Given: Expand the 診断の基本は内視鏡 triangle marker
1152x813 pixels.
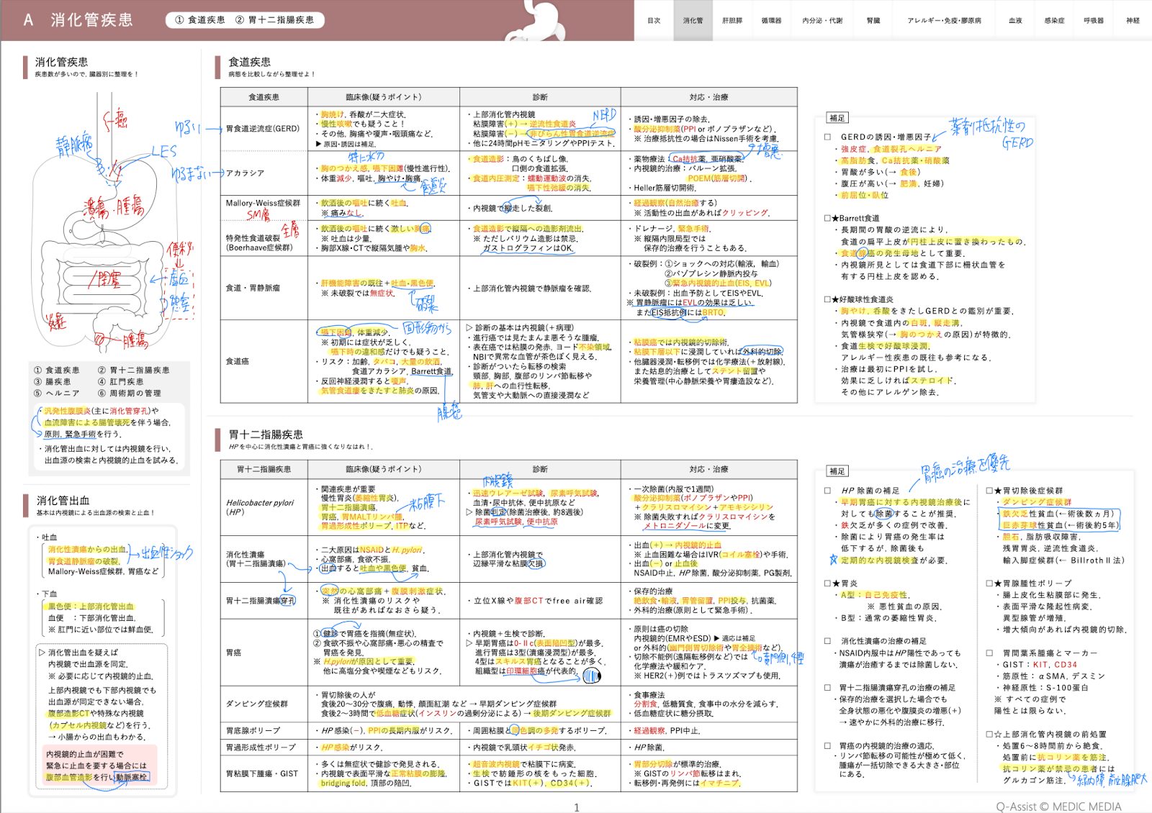Looking at the screenshot, I should point(469,327).
